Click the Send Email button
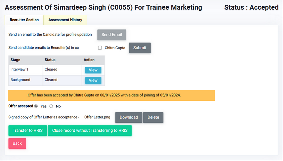The width and height of the screenshot is (283, 161). (x=112, y=35)
